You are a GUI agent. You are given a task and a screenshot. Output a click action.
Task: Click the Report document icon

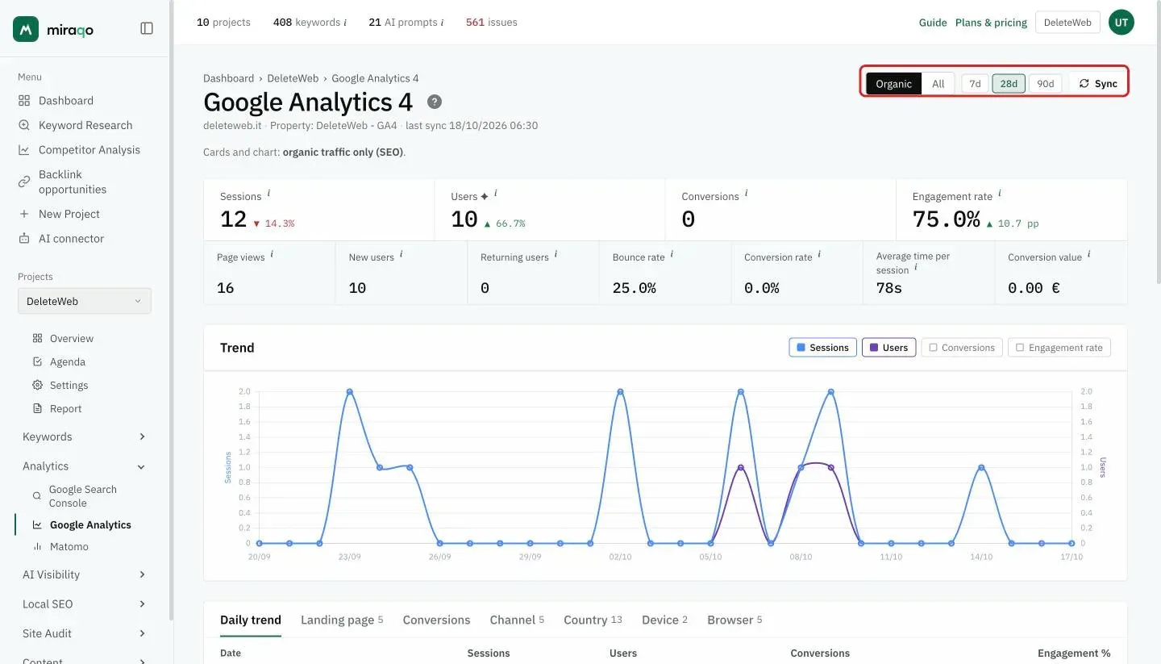tap(37, 409)
